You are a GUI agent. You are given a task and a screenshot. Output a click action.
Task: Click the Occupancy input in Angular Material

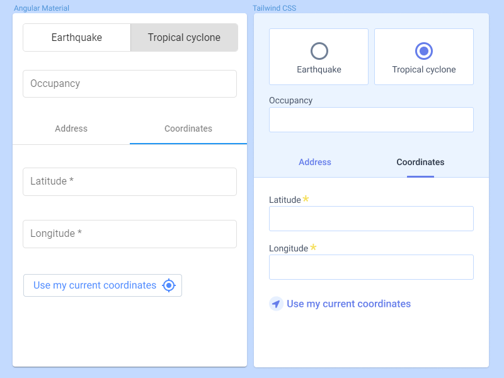(130, 84)
